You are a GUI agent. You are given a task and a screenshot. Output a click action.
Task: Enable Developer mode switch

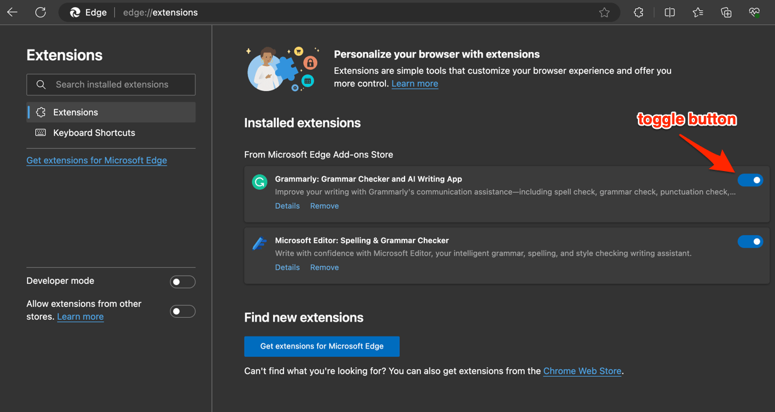pos(182,282)
